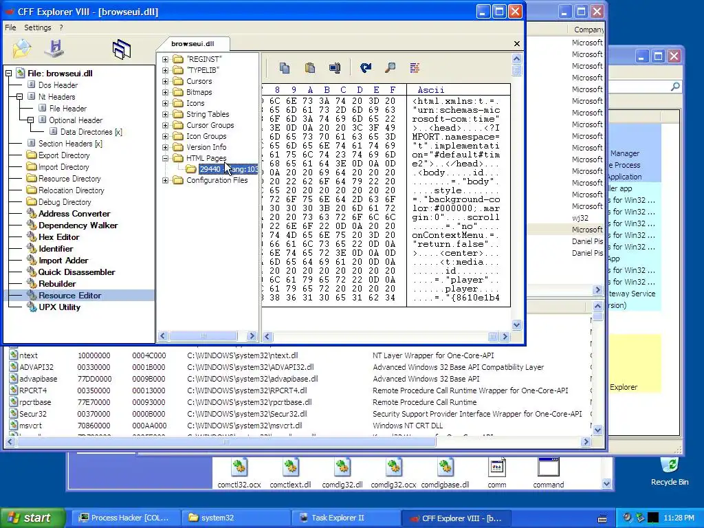Screen dimensions: 704x528
Task: Expand the Cursors resource folder
Action: [165, 81]
